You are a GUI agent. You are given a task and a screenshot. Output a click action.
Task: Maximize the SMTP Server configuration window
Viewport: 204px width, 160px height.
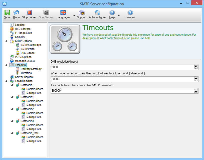pos(187,3)
